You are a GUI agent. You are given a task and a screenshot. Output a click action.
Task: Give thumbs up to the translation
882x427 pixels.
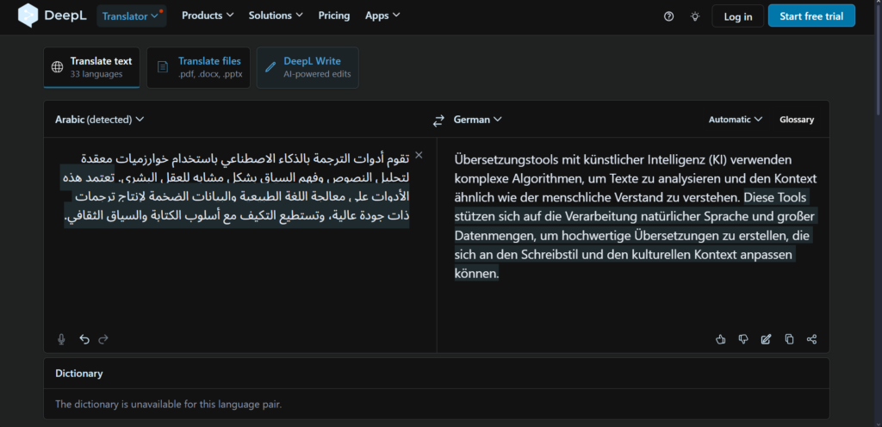coord(721,339)
